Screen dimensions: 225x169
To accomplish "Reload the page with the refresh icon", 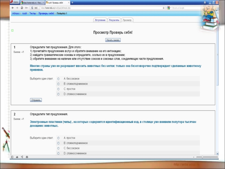I will pyautogui.click(x=22, y=8).
